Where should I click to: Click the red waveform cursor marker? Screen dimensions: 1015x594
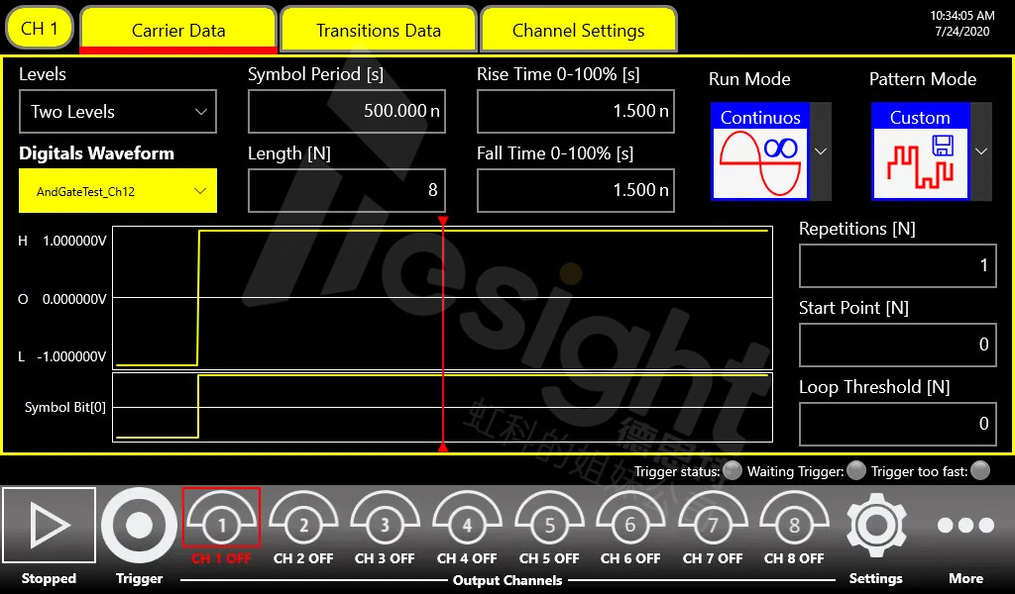[x=443, y=223]
